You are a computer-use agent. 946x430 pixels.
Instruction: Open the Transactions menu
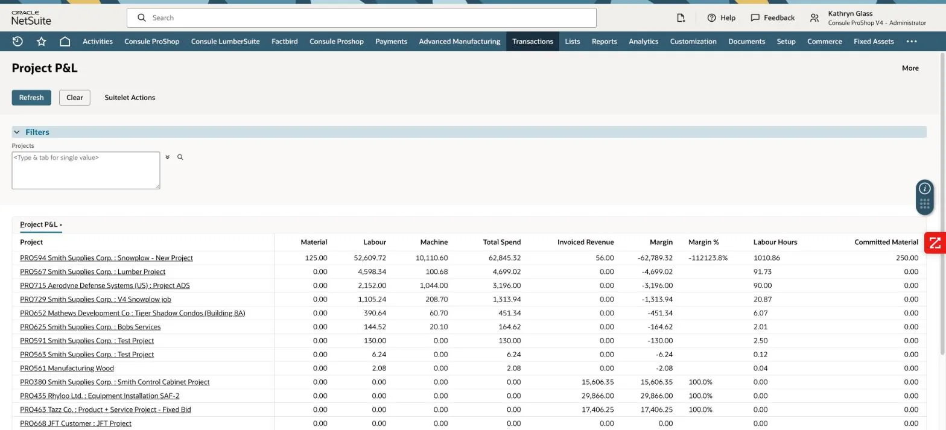533,42
